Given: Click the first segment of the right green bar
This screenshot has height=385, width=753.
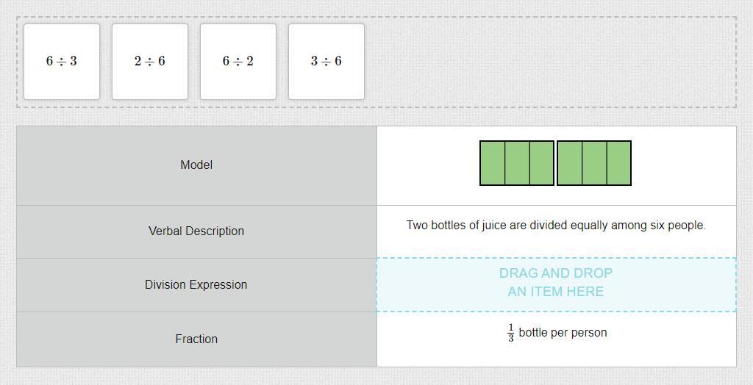Looking at the screenshot, I should pos(570,163).
